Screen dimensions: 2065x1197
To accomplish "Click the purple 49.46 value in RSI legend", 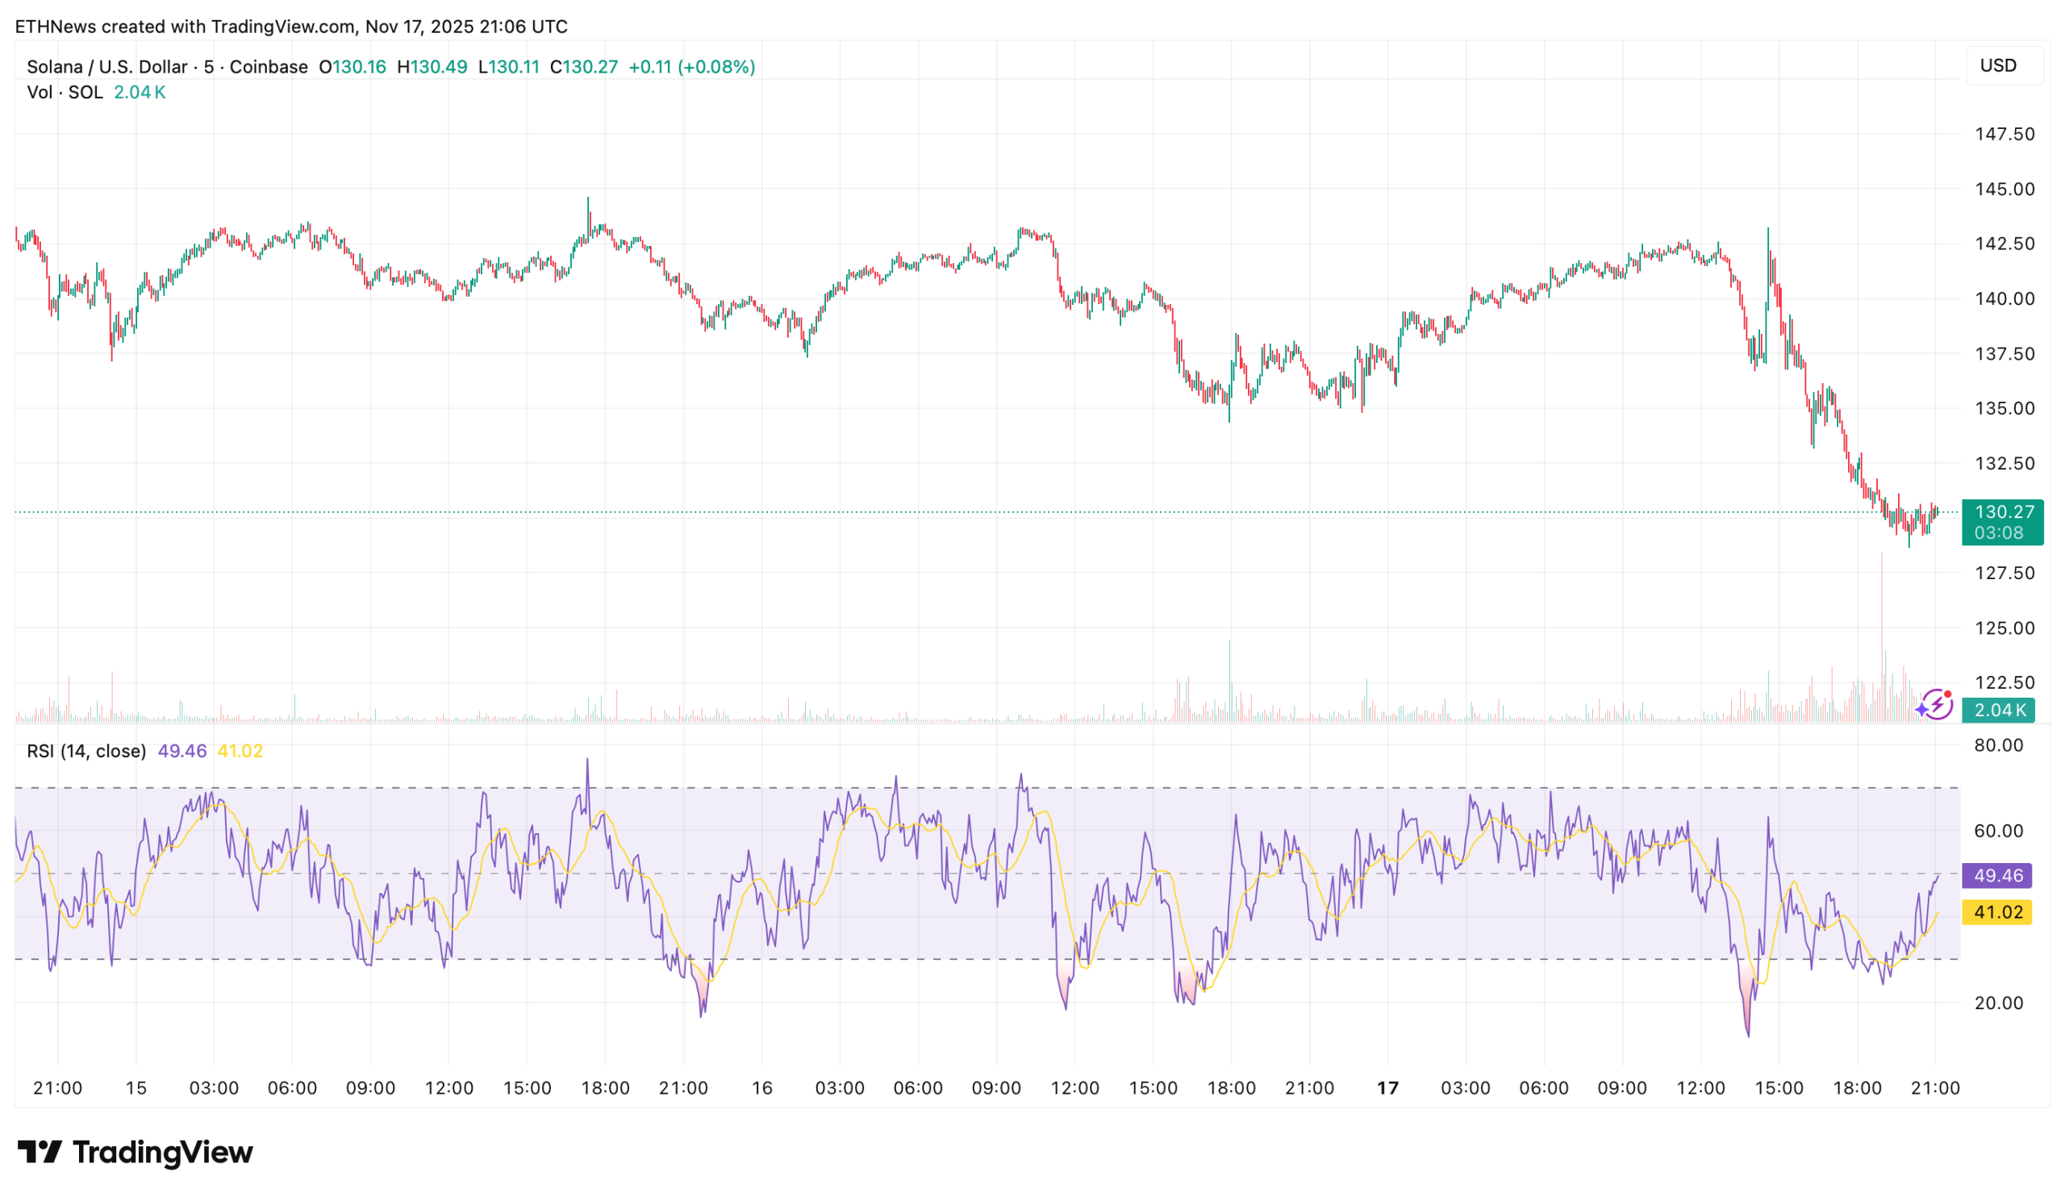I will tap(182, 751).
